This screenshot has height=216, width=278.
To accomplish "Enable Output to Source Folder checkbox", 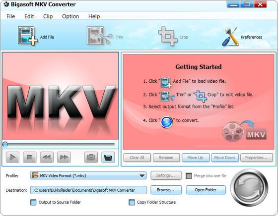I will 33,203.
